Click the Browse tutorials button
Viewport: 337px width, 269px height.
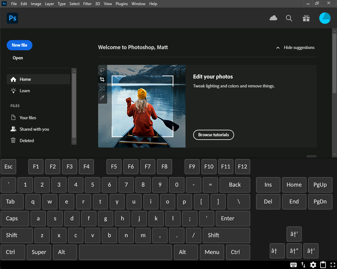[213, 135]
